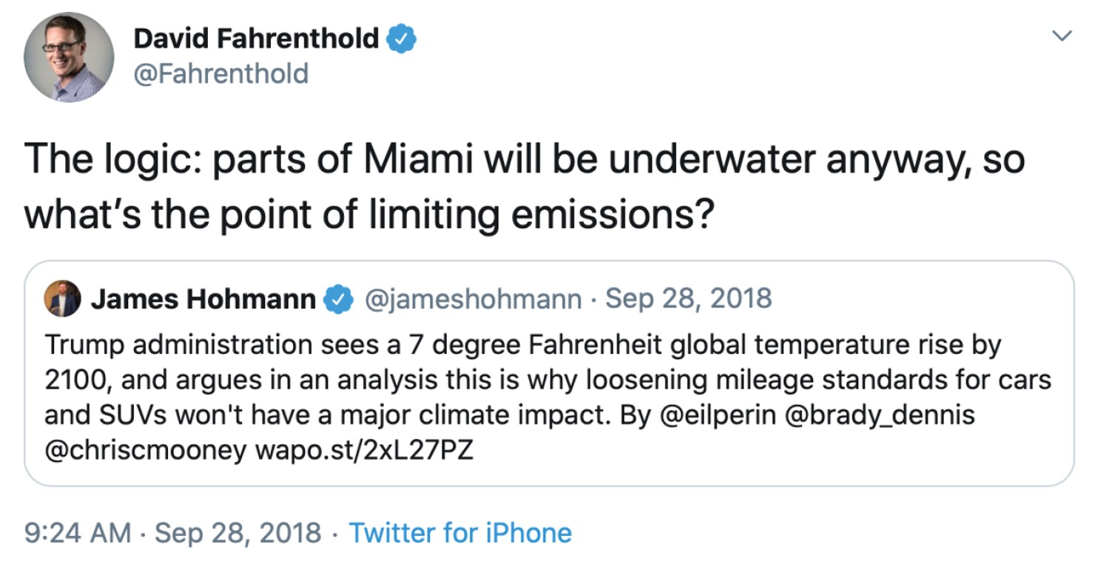The height and width of the screenshot is (567, 1095).
Task: Open James Hohmann's profile picture
Action: click(64, 298)
